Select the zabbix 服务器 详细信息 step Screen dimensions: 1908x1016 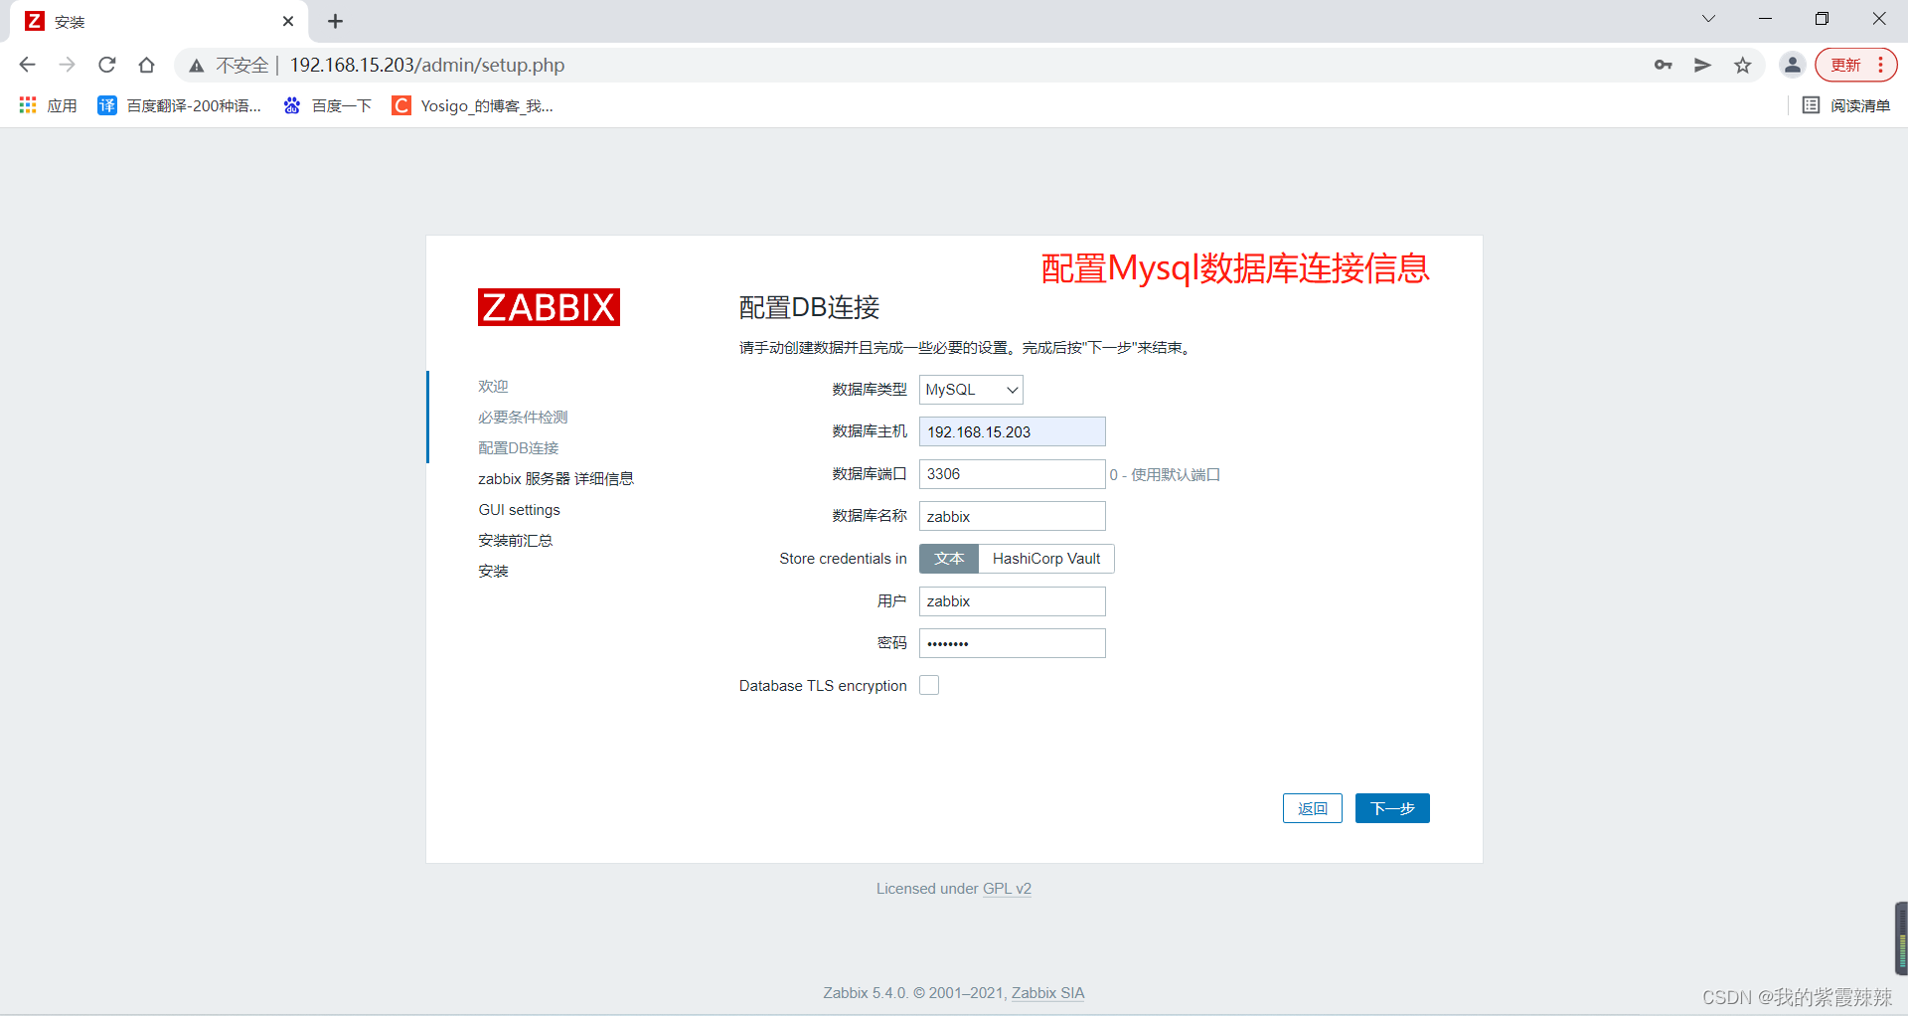[x=556, y=479]
